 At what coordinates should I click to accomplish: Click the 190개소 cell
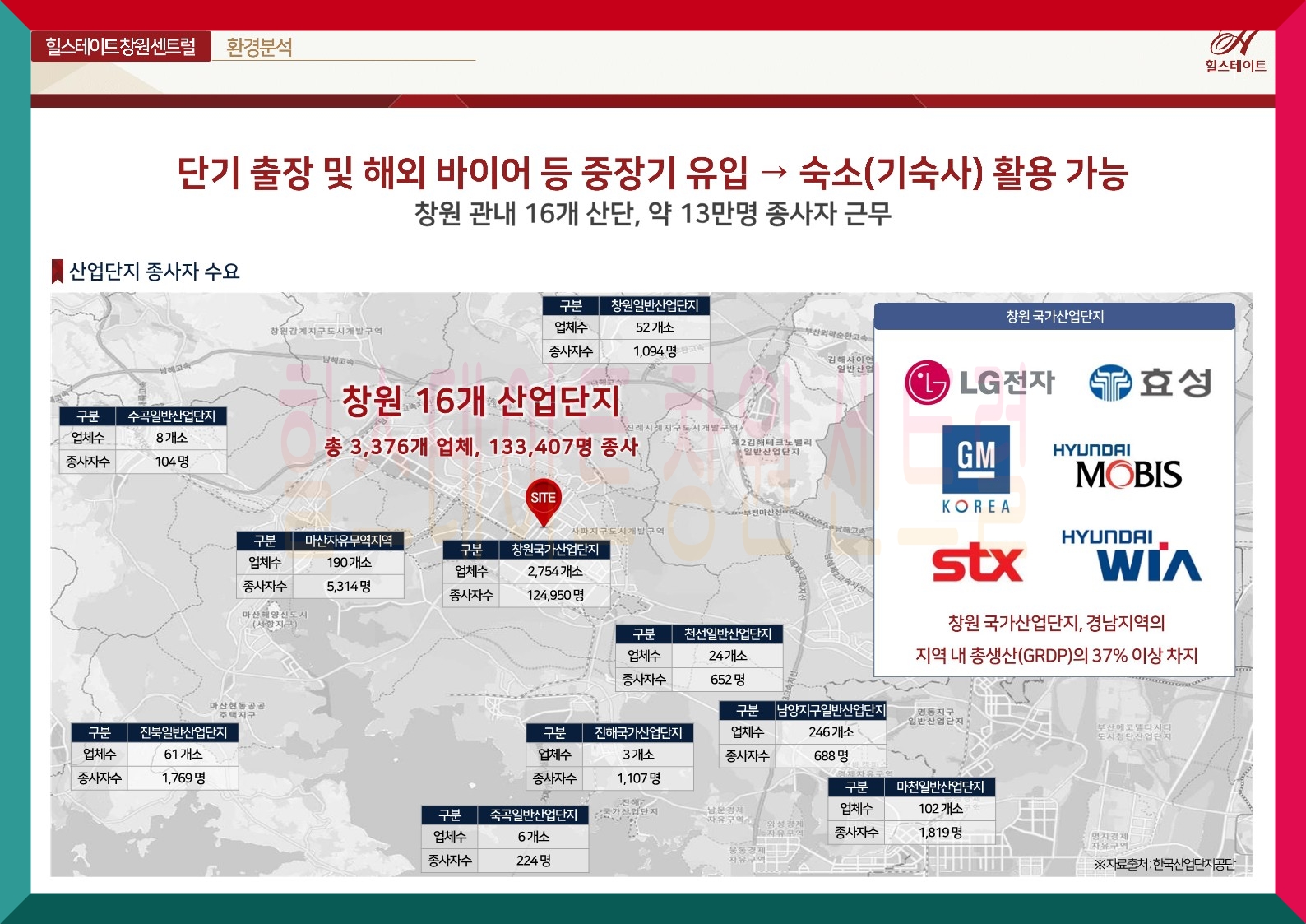point(349,563)
